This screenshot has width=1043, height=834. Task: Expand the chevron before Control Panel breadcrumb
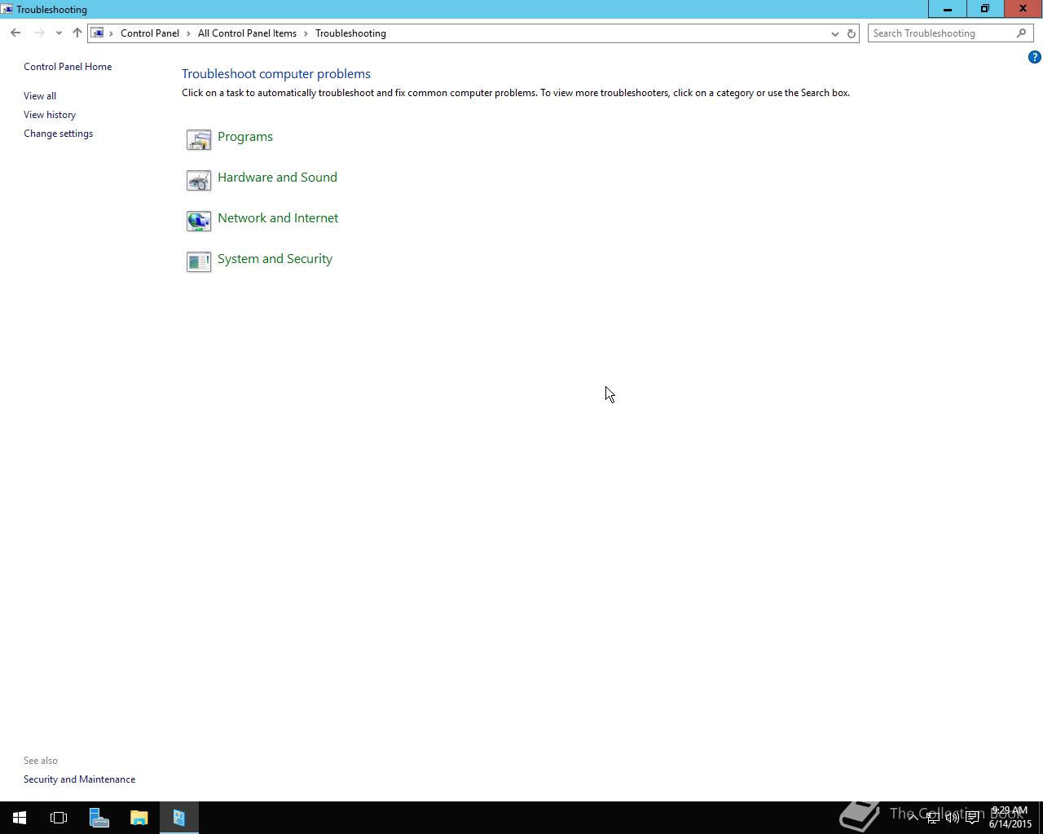coord(111,33)
